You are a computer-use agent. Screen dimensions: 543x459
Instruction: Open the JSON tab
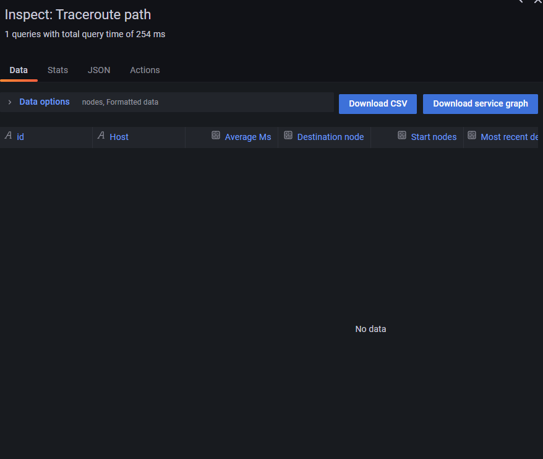point(99,70)
